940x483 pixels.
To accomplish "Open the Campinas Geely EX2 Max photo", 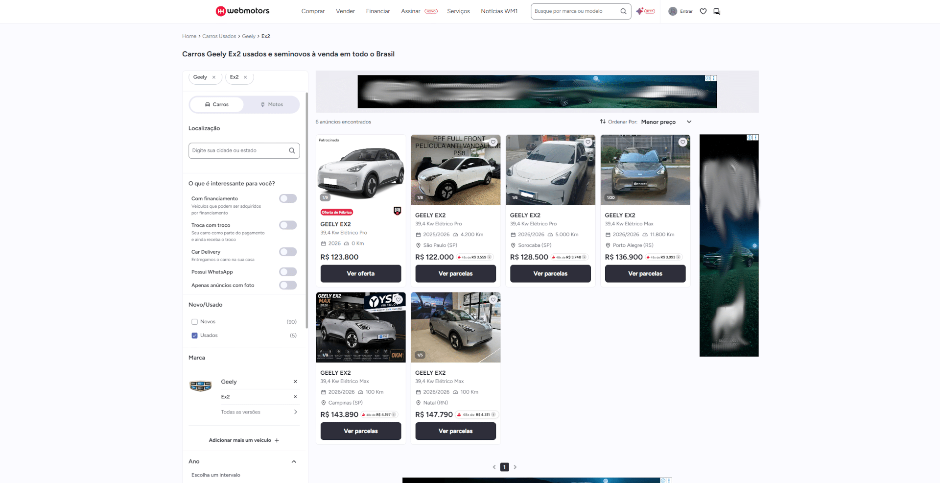I will [361, 327].
